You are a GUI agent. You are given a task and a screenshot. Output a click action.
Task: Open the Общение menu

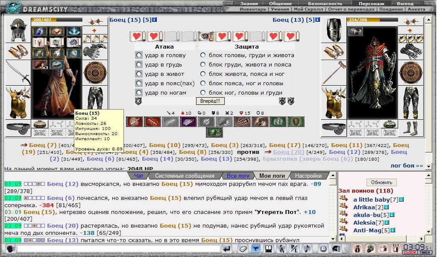point(280,3)
